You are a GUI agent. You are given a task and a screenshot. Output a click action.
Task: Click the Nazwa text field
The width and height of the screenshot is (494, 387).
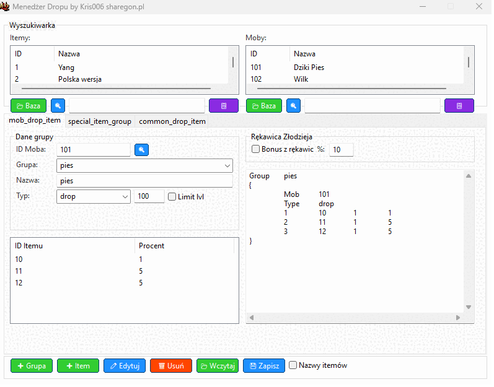point(144,181)
